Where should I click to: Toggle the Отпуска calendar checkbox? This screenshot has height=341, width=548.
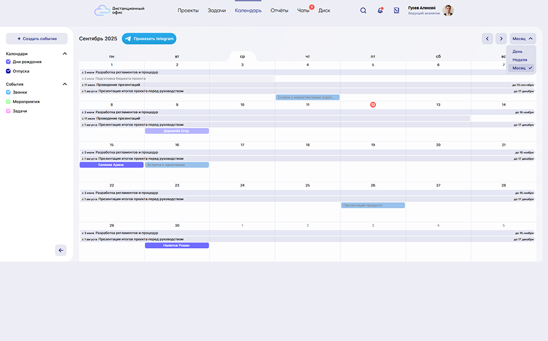tap(9, 71)
